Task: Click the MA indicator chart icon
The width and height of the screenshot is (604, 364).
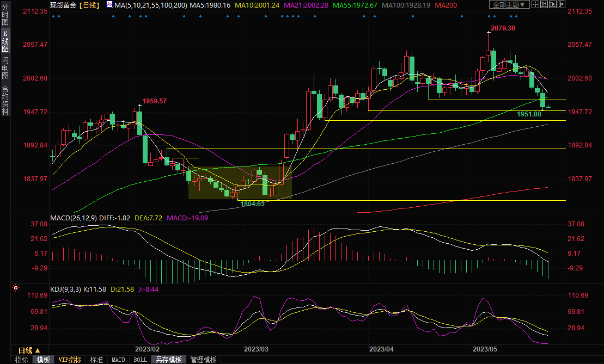Action: pos(109,5)
